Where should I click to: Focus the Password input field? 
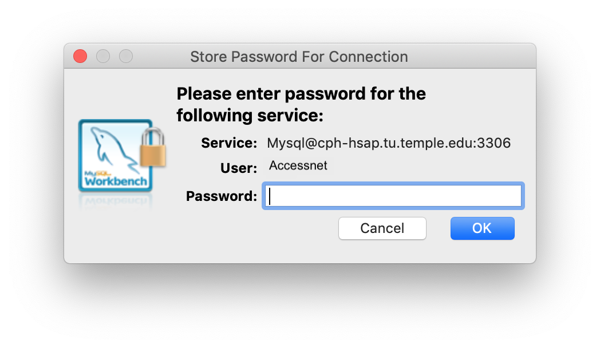(393, 196)
